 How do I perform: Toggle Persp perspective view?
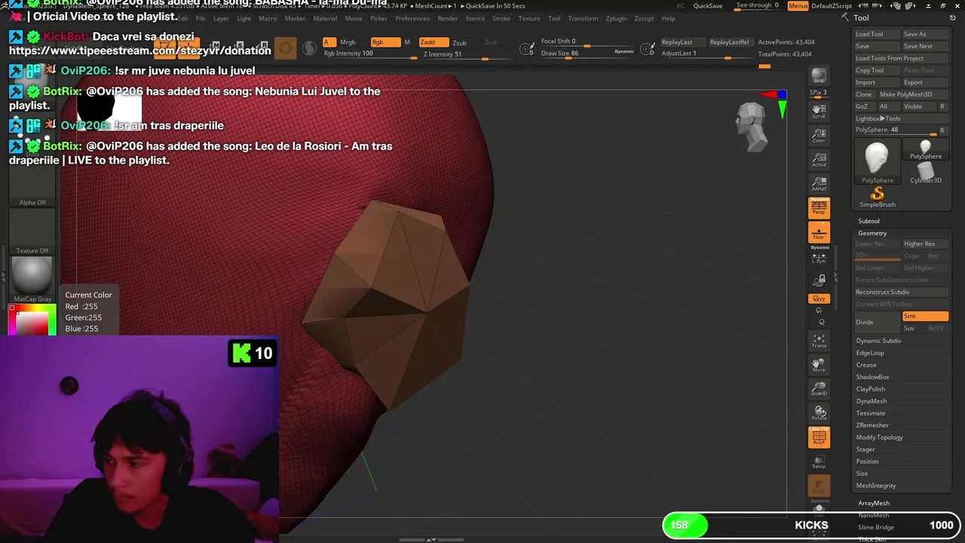pyautogui.click(x=819, y=207)
